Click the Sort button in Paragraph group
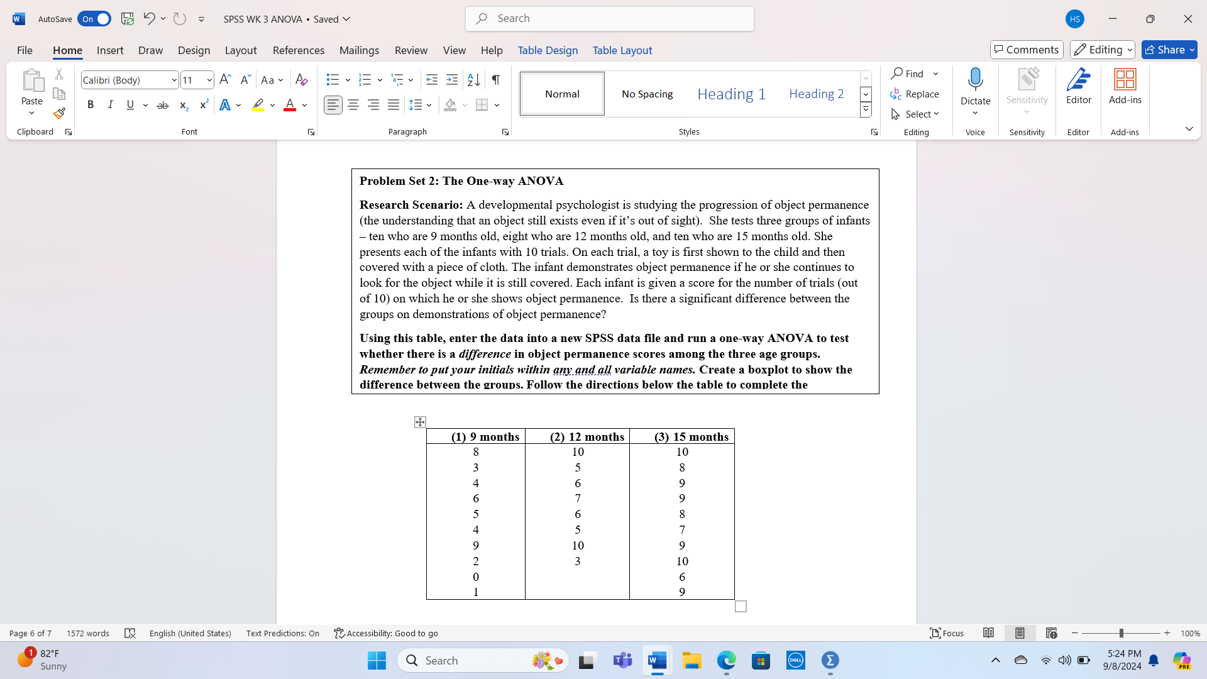 [473, 80]
